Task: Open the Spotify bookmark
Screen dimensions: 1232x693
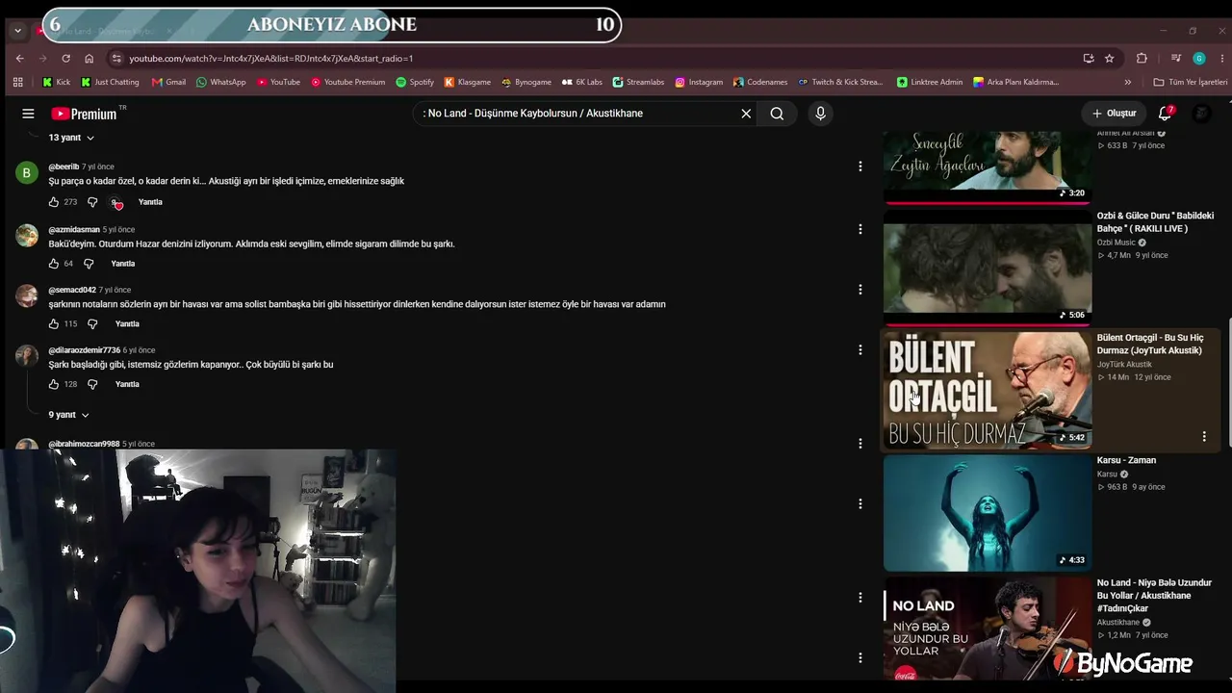Action: (415, 82)
